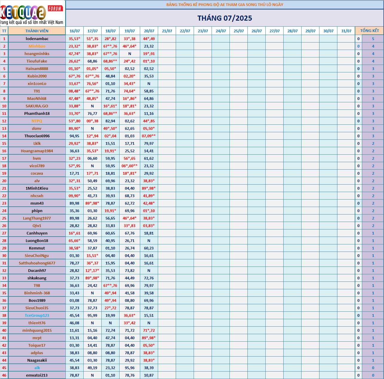Click the 19/07 date column header

coord(129,31)
